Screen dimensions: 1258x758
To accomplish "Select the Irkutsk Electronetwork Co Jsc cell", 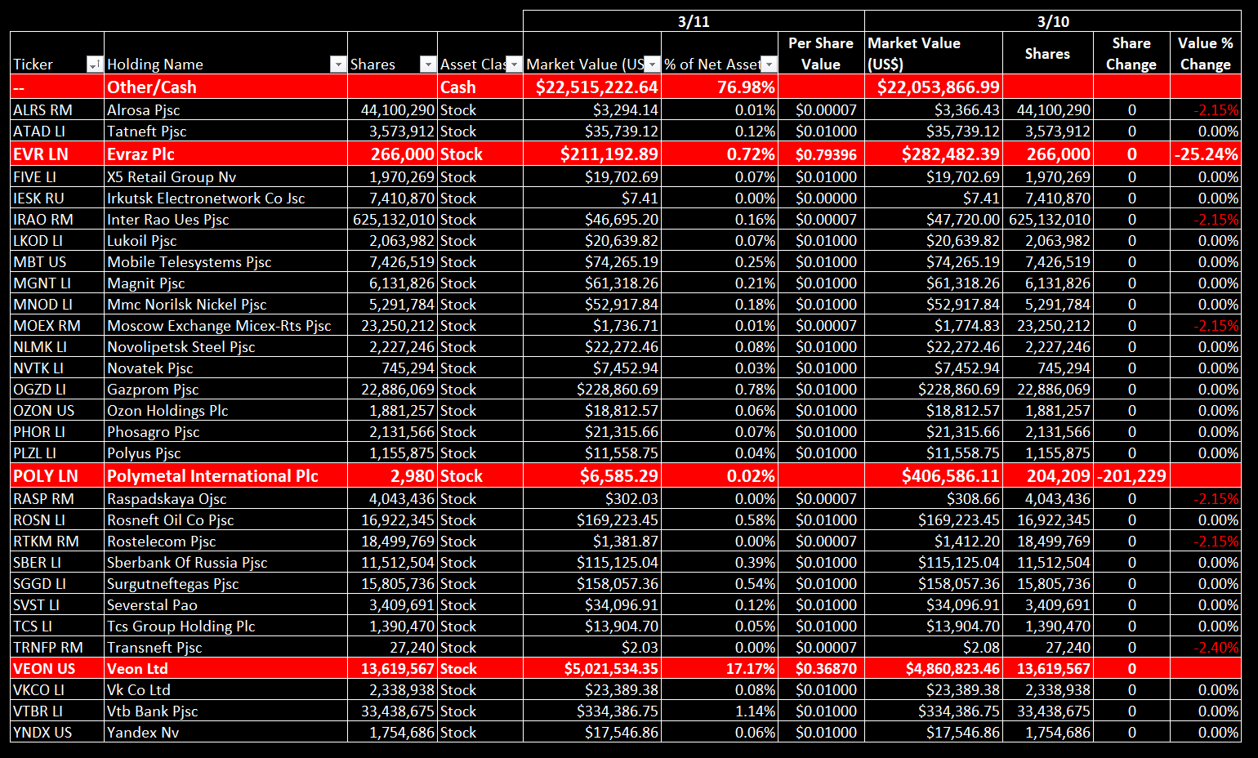I will point(226,198).
